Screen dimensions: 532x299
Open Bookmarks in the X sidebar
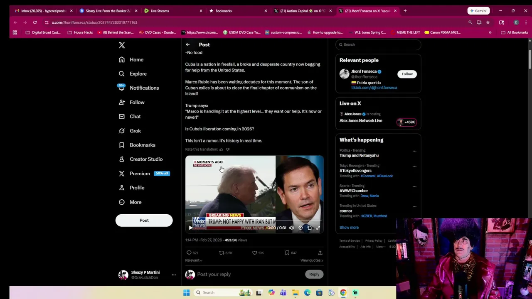tap(137, 145)
